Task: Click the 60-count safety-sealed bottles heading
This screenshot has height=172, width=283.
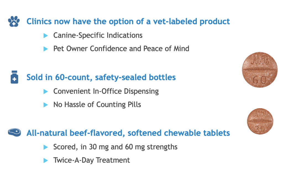Action: [101, 77]
